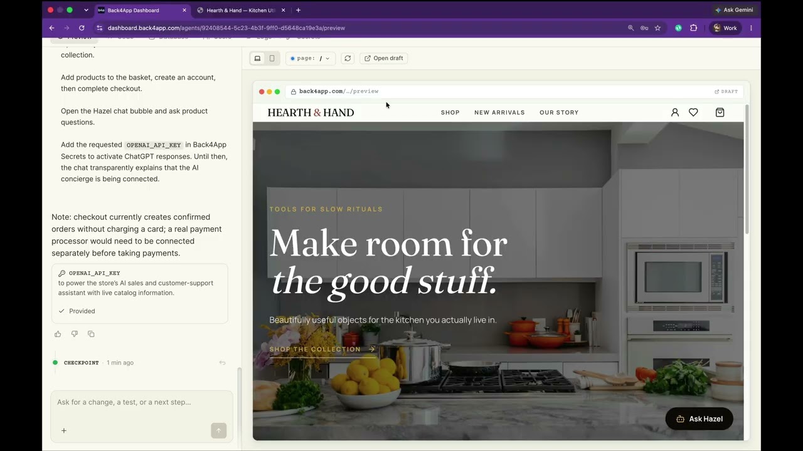
Task: Open the Ask Hazel chat bubble
Action: [699, 419]
